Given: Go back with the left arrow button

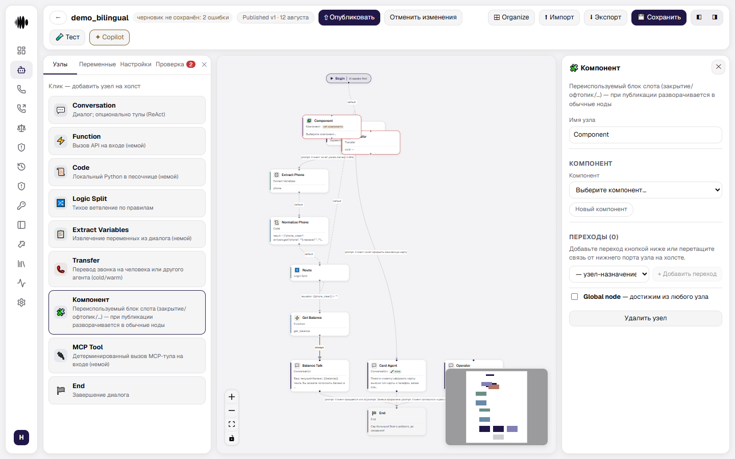Looking at the screenshot, I should [58, 17].
